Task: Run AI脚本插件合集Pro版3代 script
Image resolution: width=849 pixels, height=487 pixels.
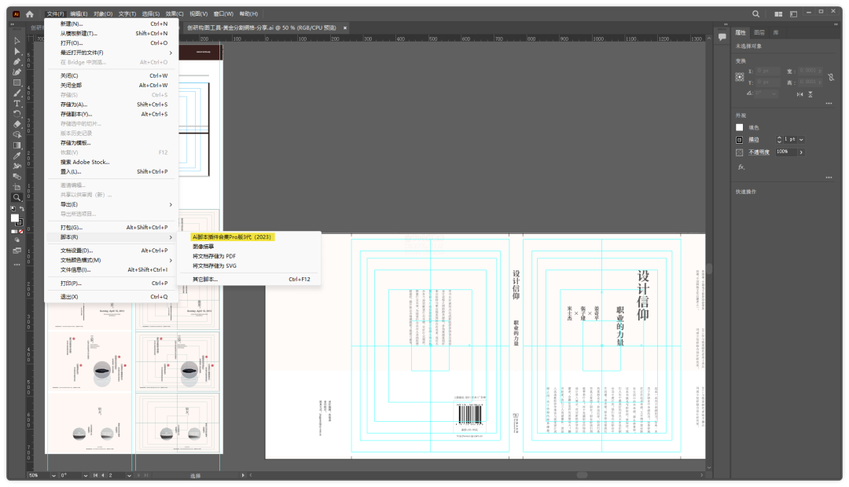Action: tap(231, 236)
